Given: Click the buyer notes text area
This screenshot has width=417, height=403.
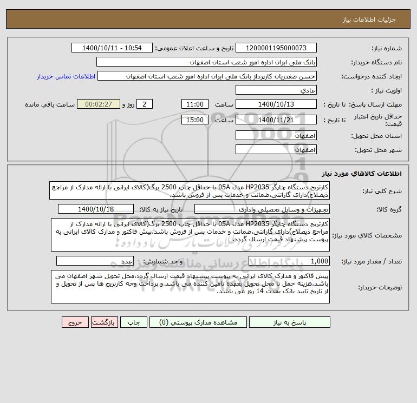Looking at the screenshot, I should tap(190, 287).
